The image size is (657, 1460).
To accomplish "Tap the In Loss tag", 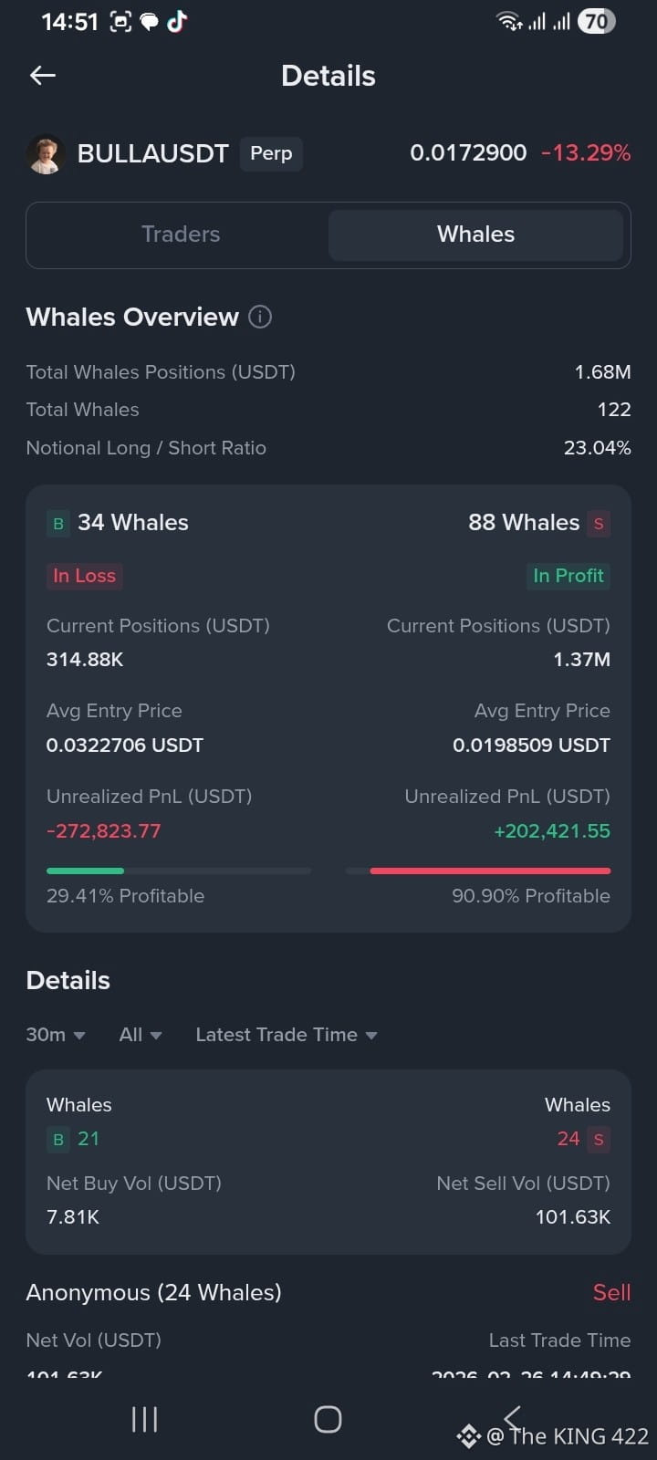I will [x=84, y=576].
